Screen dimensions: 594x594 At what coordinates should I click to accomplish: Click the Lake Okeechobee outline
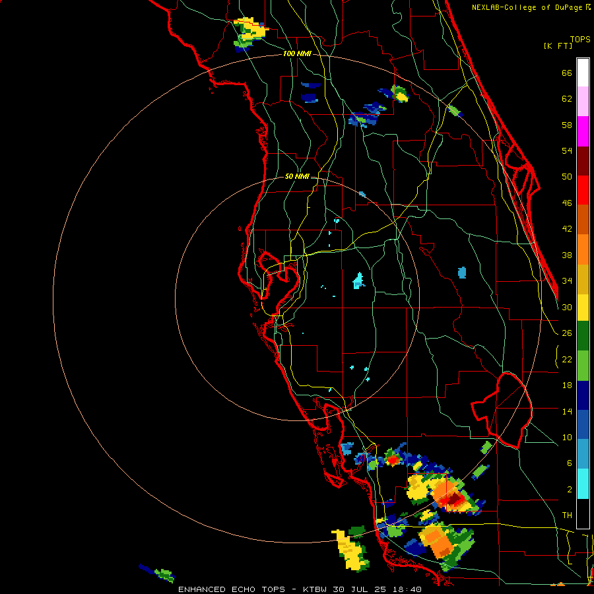pyautogui.click(x=502, y=411)
